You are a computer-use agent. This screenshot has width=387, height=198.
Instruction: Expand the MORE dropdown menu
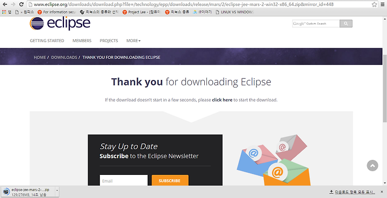[133, 41]
